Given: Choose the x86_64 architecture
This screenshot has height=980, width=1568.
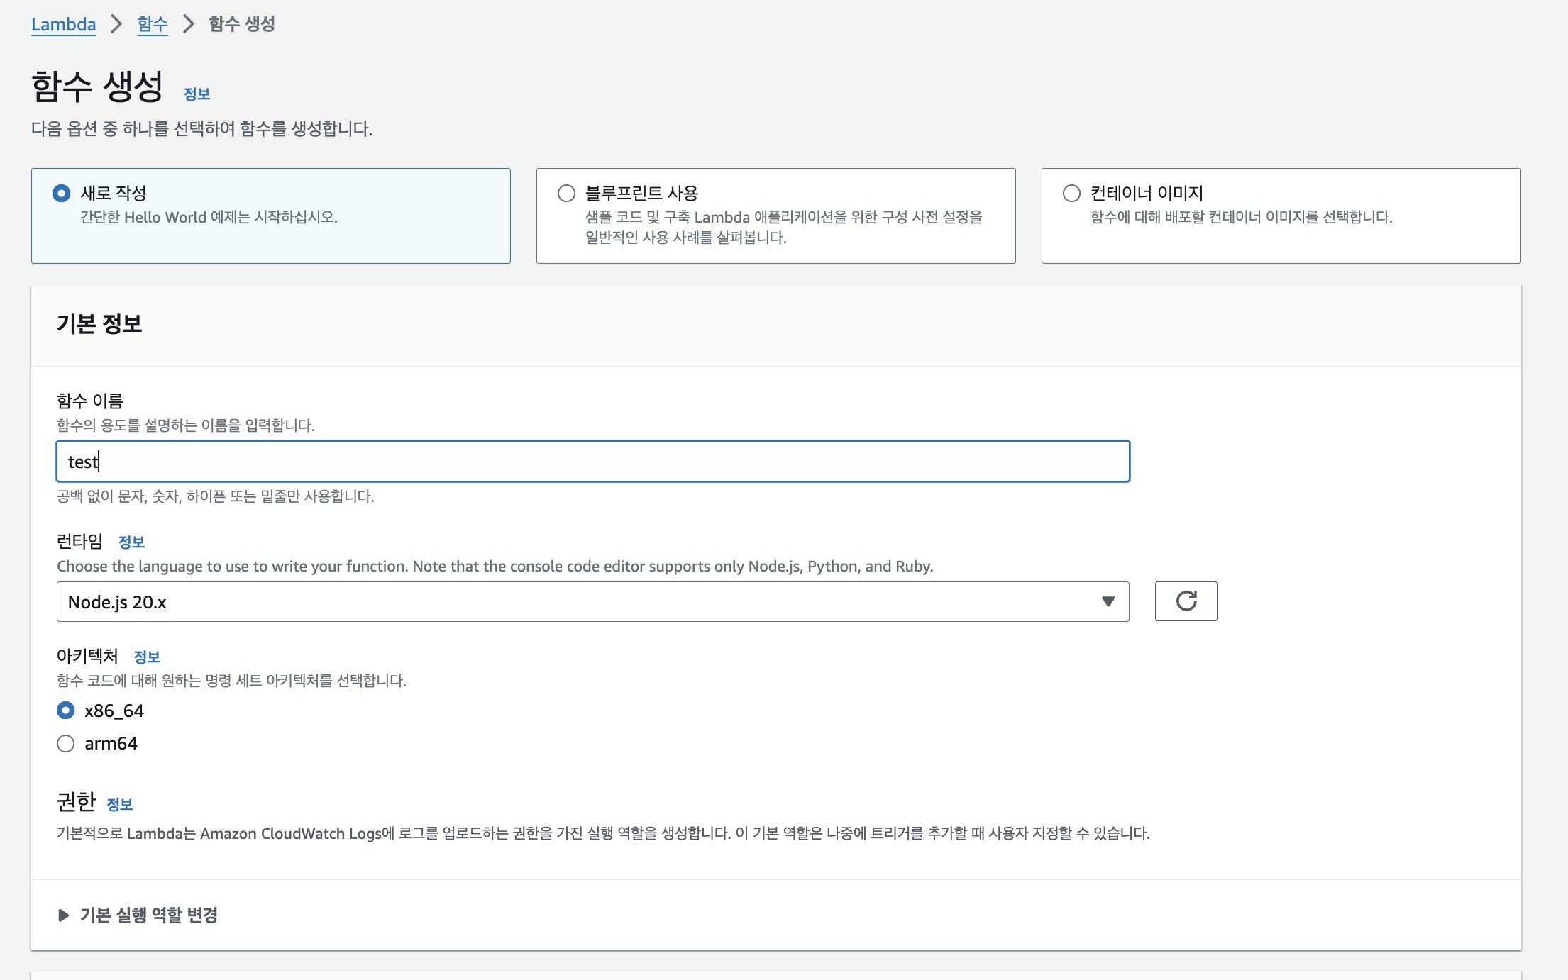Looking at the screenshot, I should (66, 711).
